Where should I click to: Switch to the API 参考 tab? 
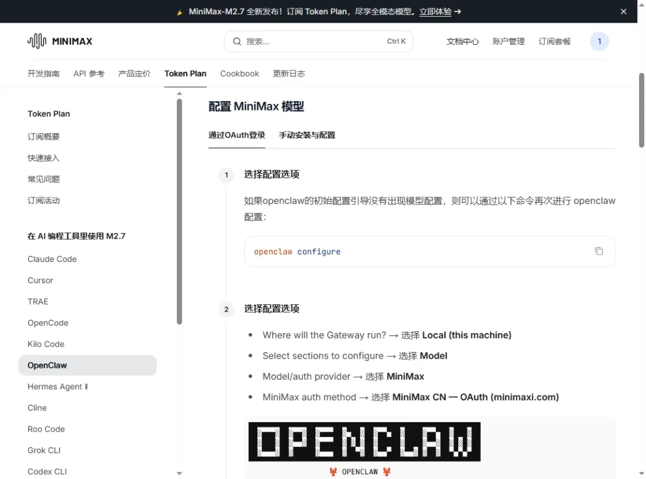(x=89, y=74)
